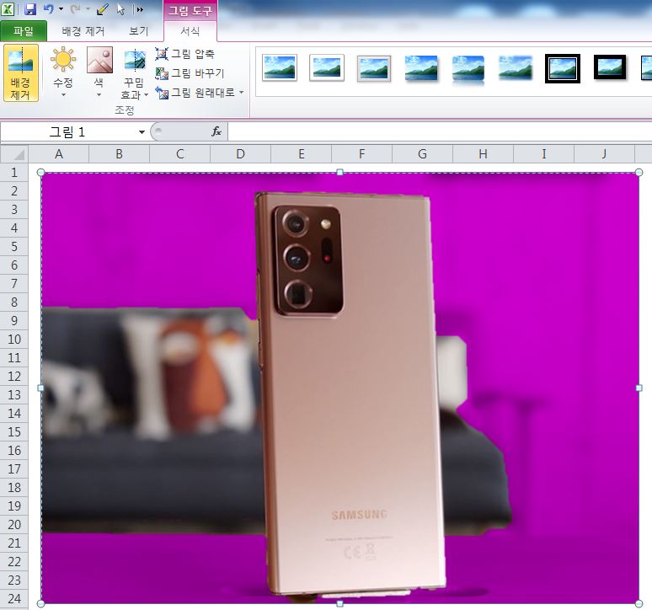Click the pen drawing quick access icon
Screen dimensions: 652x610
102,9
